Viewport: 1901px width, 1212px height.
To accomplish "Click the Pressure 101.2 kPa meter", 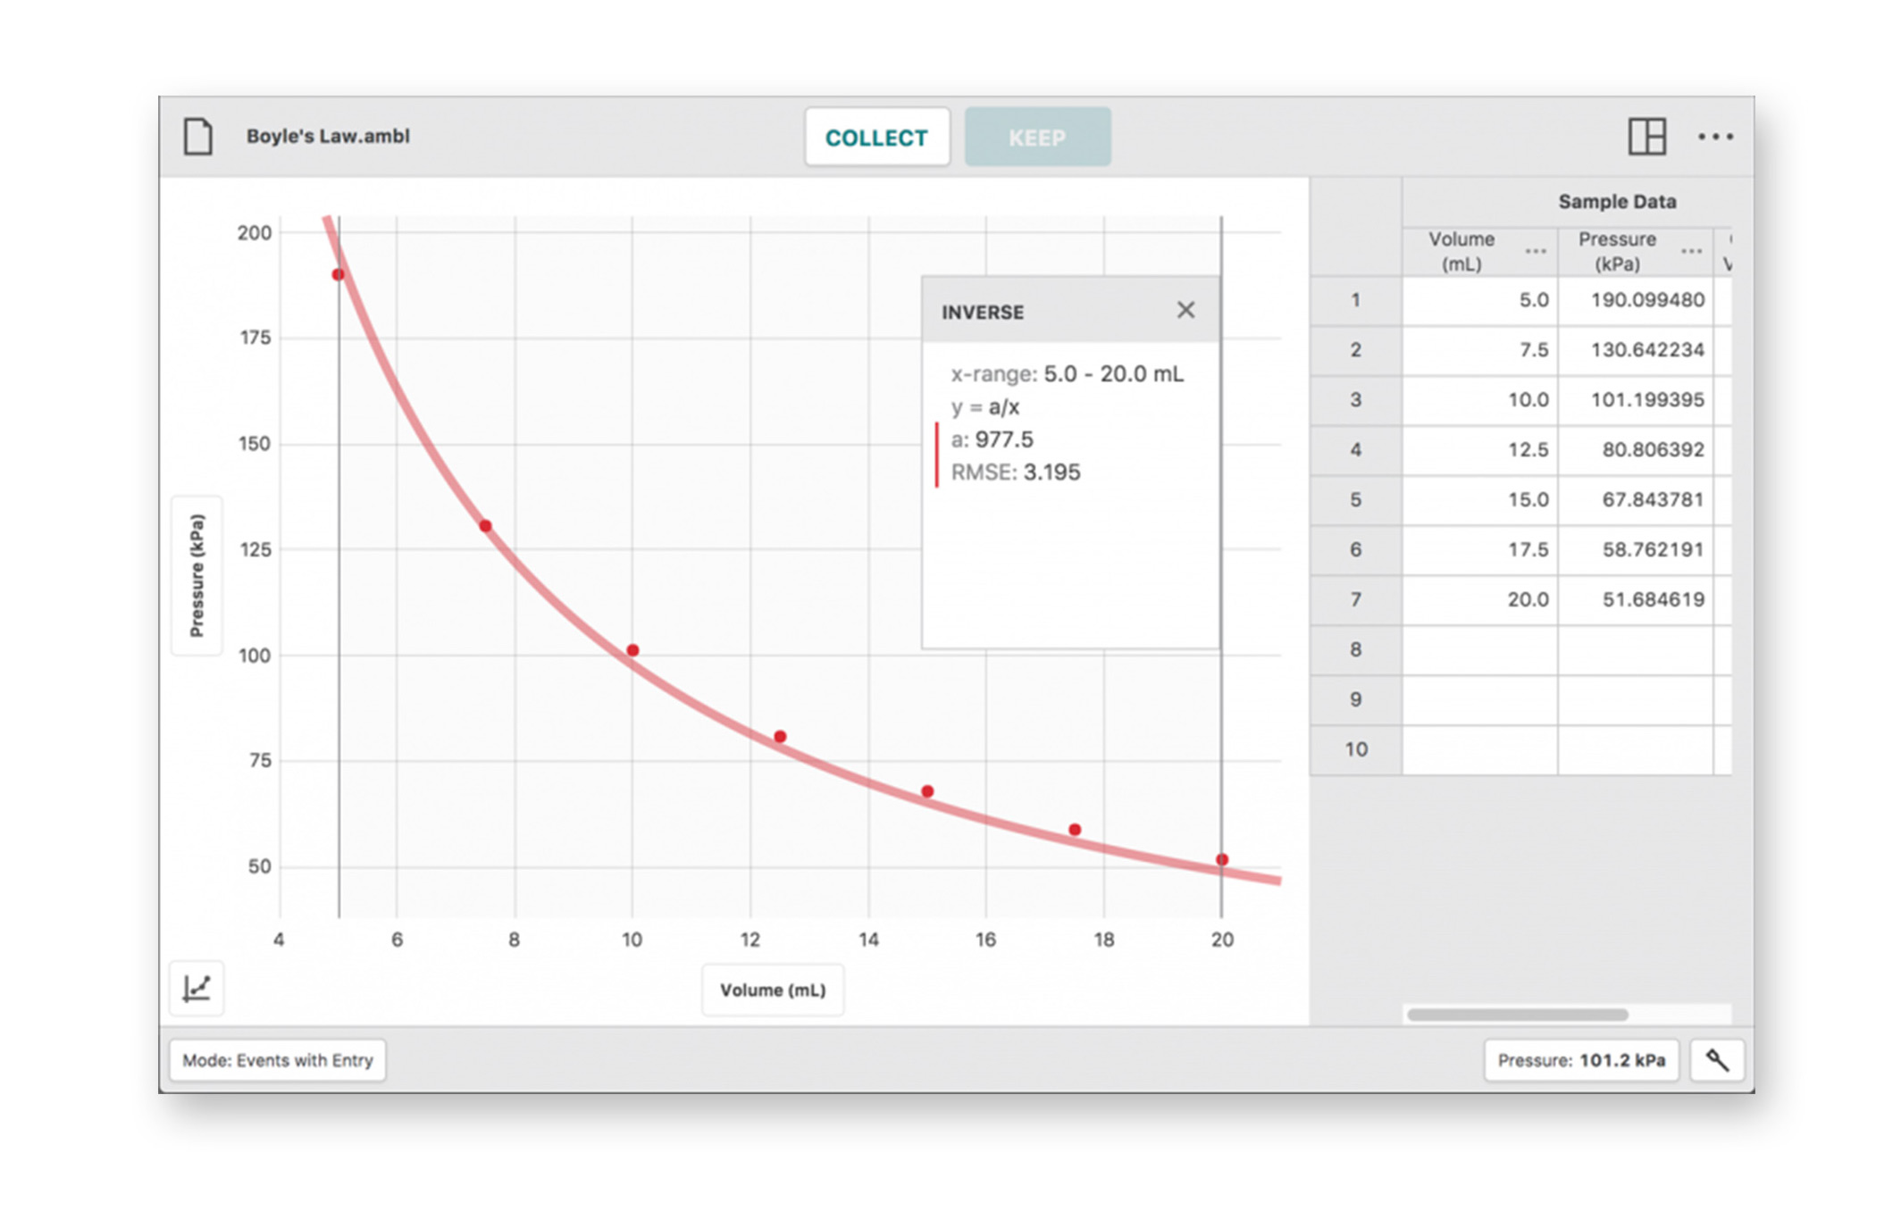I will pos(1581,1060).
